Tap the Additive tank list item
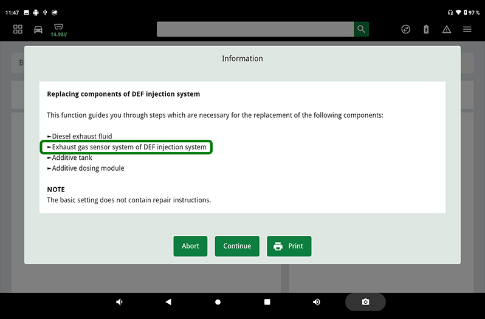This screenshot has height=319, width=485. pyautogui.click(x=72, y=158)
